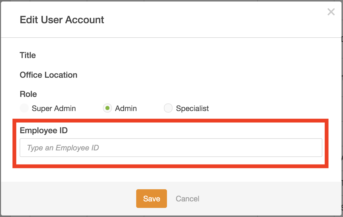Click the 'Employee ID' field label

(x=44, y=130)
